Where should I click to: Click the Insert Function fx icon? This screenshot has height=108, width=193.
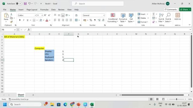pos(29,30)
